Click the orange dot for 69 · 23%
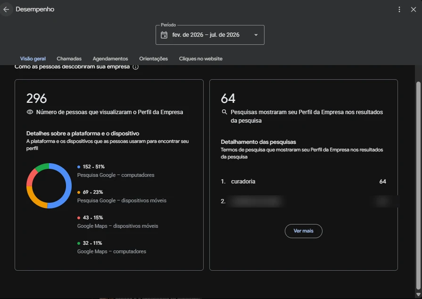The image size is (422, 299). click(79, 192)
